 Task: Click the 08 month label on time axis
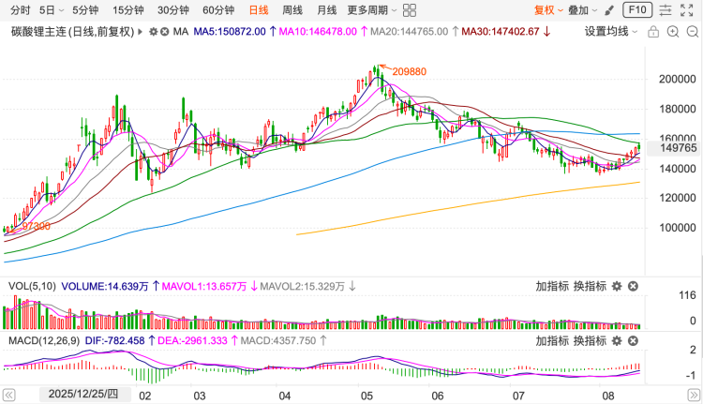608,396
